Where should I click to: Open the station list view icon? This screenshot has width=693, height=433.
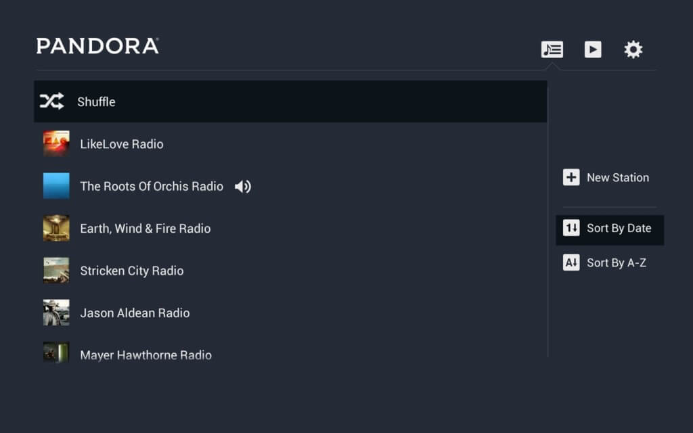coord(552,49)
